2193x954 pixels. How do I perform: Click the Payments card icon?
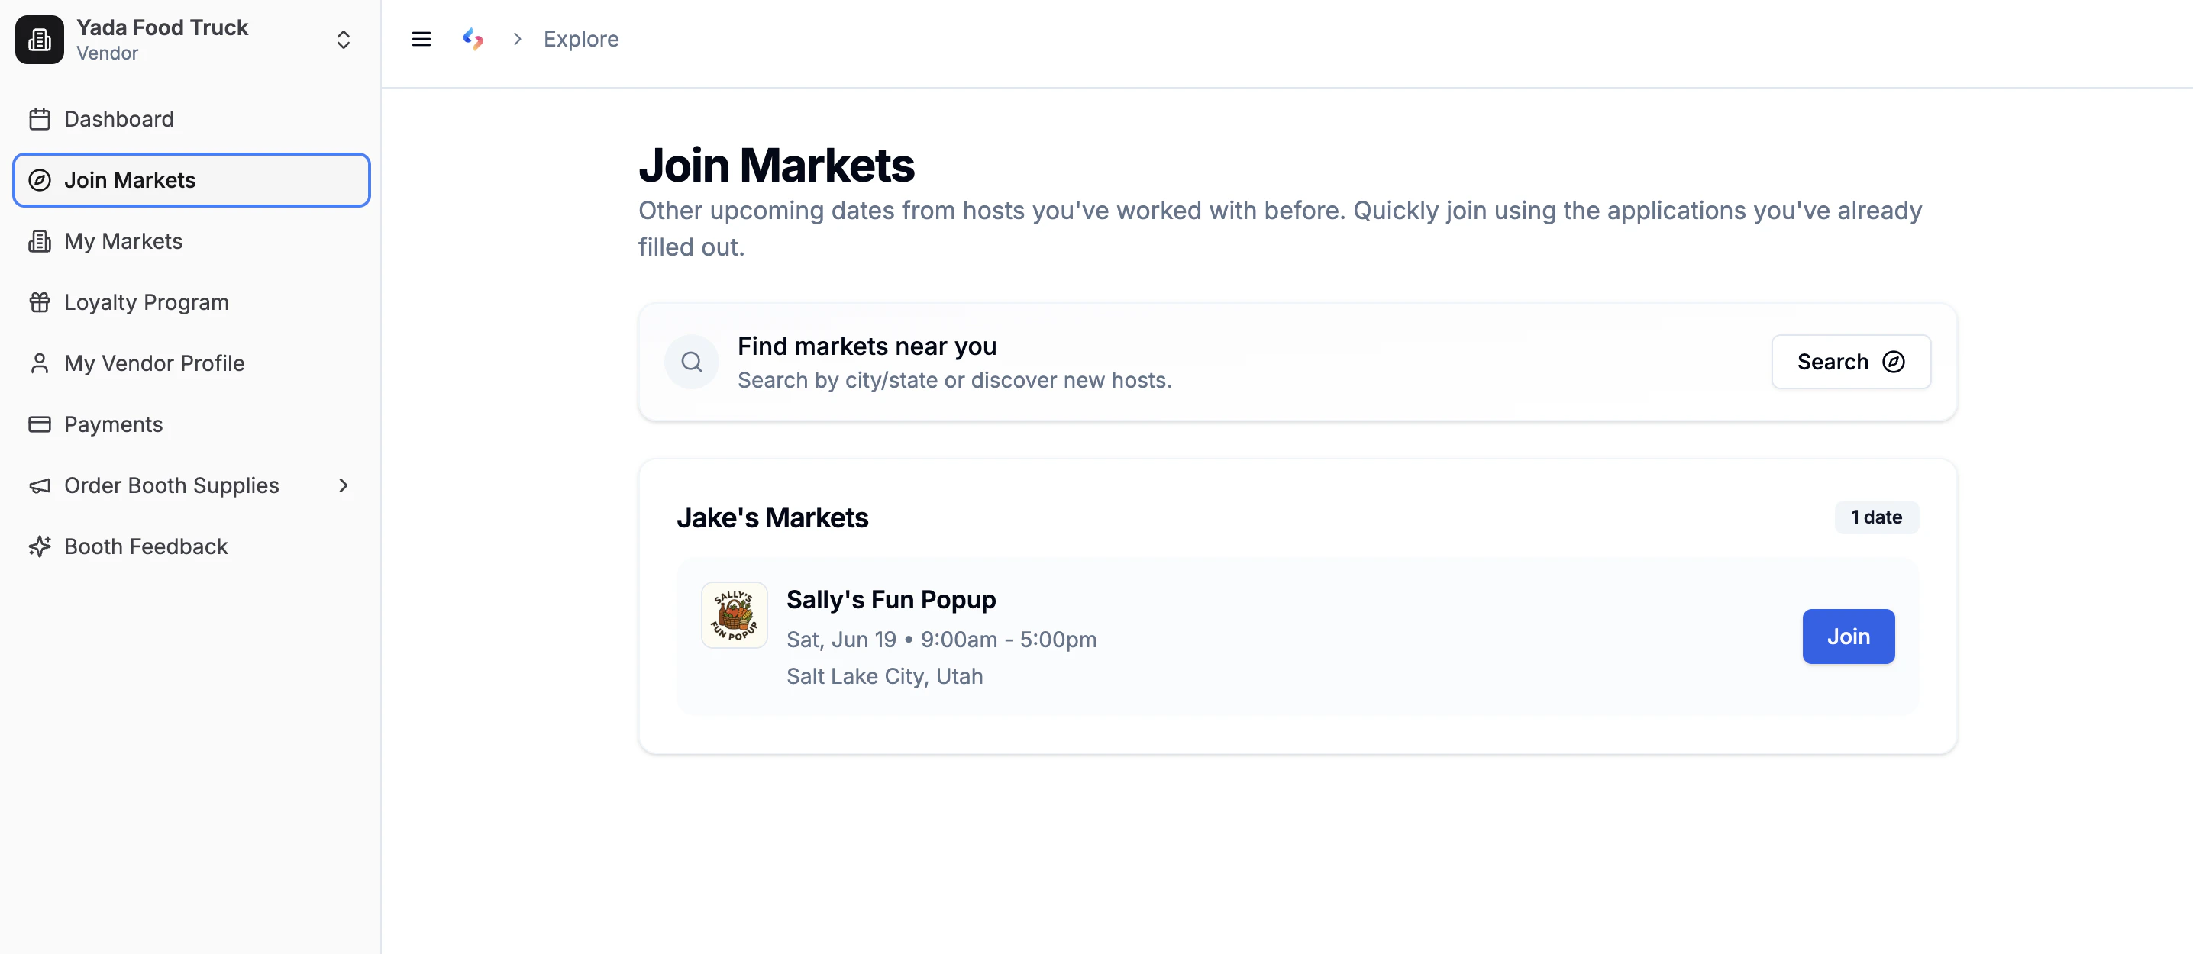[x=39, y=424]
